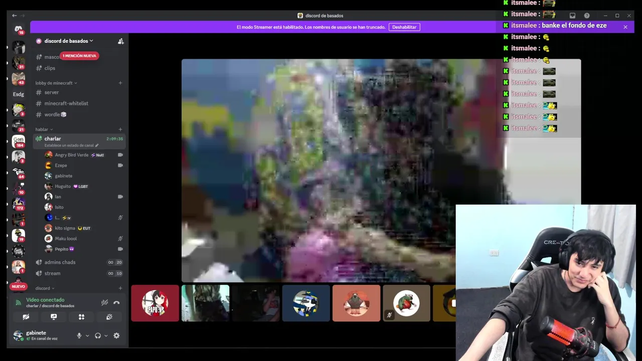642x361 pixels.
Task: Disconnect from voice call hang-up icon
Action: tap(116, 302)
